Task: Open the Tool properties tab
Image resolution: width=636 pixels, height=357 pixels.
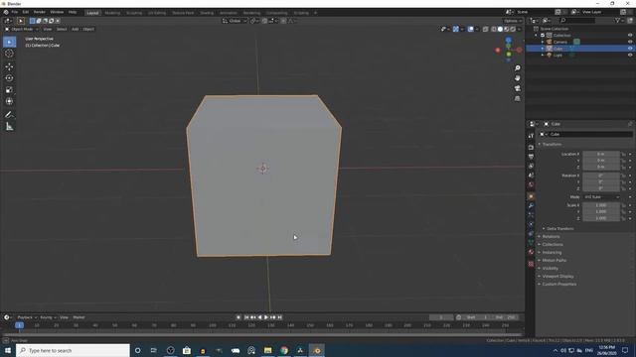Action: point(531,136)
